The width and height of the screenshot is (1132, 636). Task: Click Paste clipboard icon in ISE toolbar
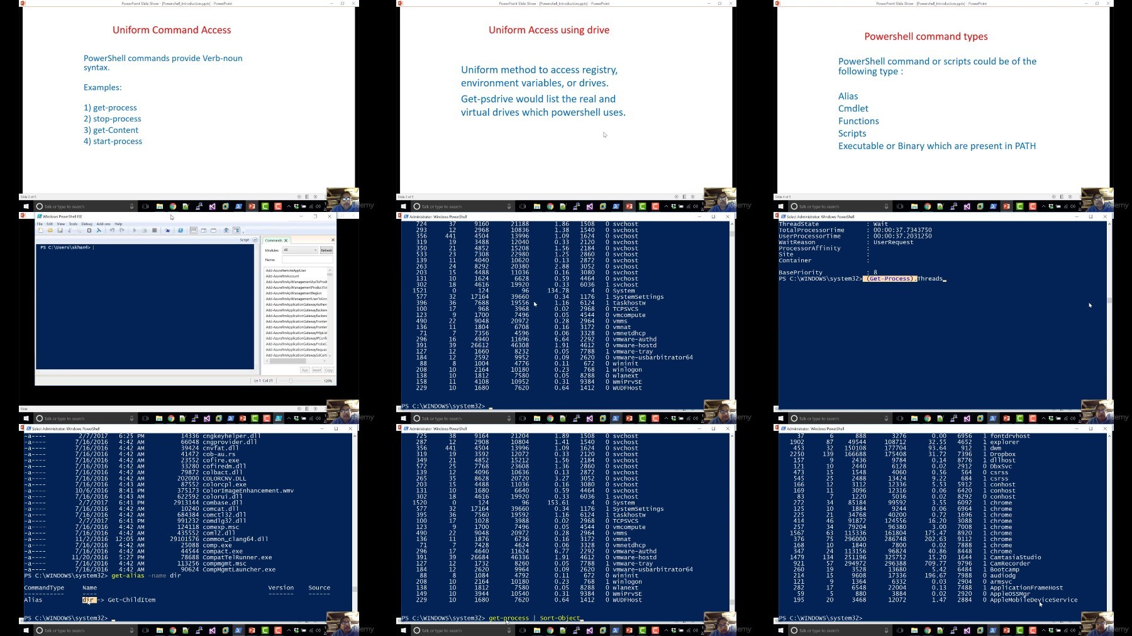[89, 230]
